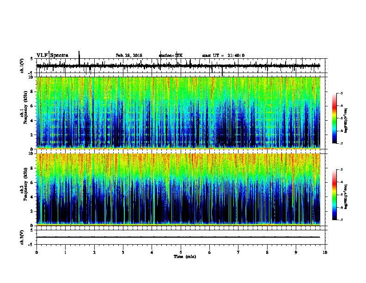
Task: Click the "-3" label on ch.2 colorbar
Action: coord(341,170)
